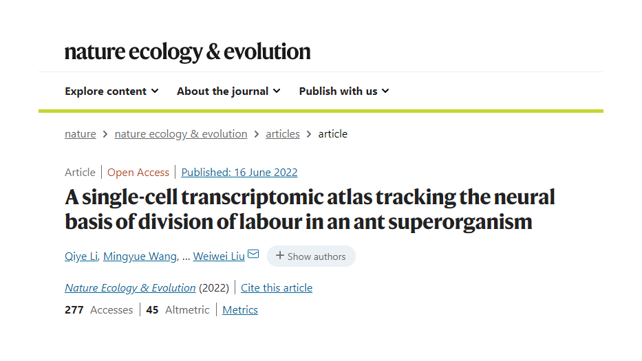
Task: View the article Metrics page
Action: point(240,310)
